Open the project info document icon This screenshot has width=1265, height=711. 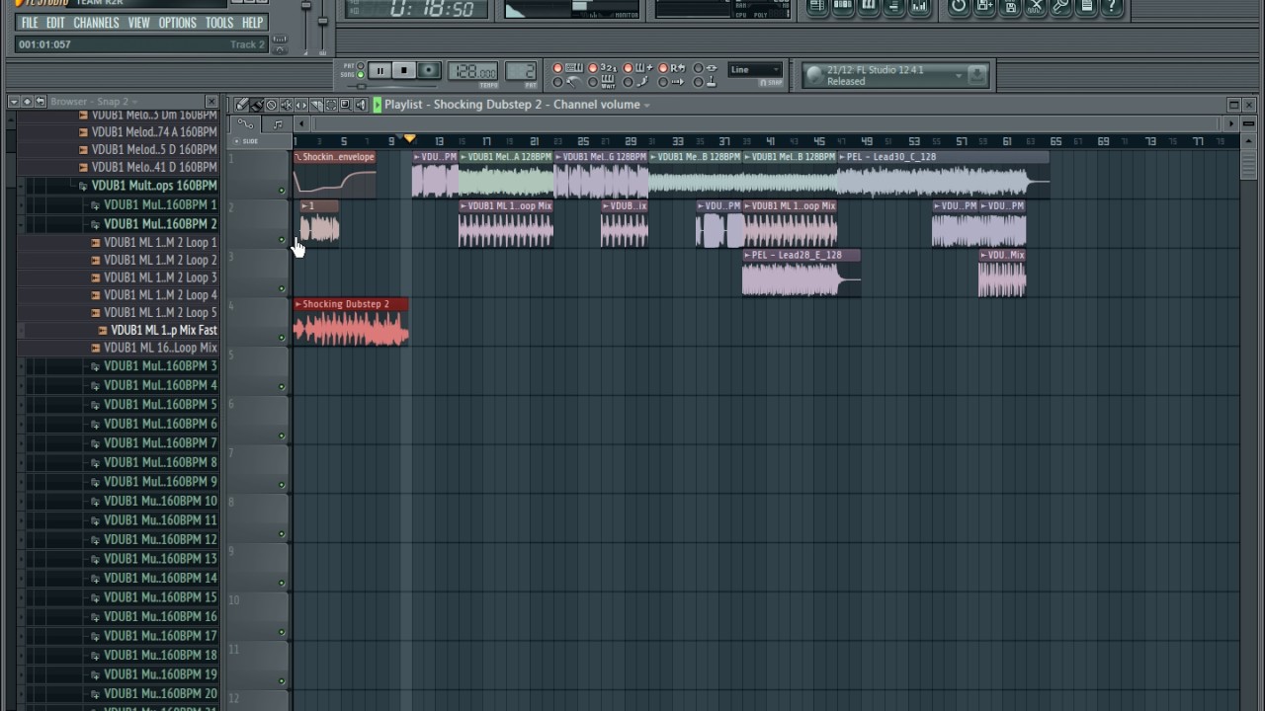point(1087,6)
